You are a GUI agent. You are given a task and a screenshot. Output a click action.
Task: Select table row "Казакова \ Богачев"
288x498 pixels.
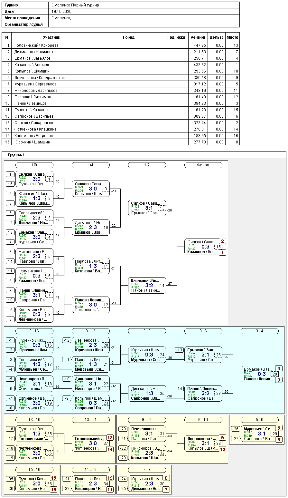click(x=32, y=65)
